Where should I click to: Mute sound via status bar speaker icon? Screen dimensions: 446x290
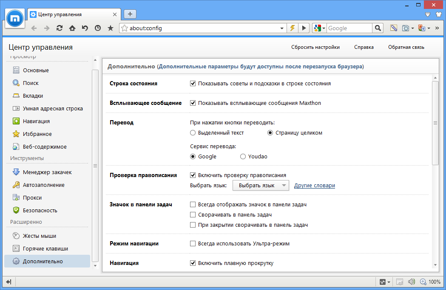coord(411,282)
